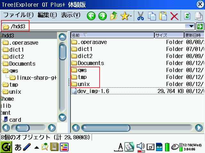Select .operasave folder in file list

pos(89,42)
